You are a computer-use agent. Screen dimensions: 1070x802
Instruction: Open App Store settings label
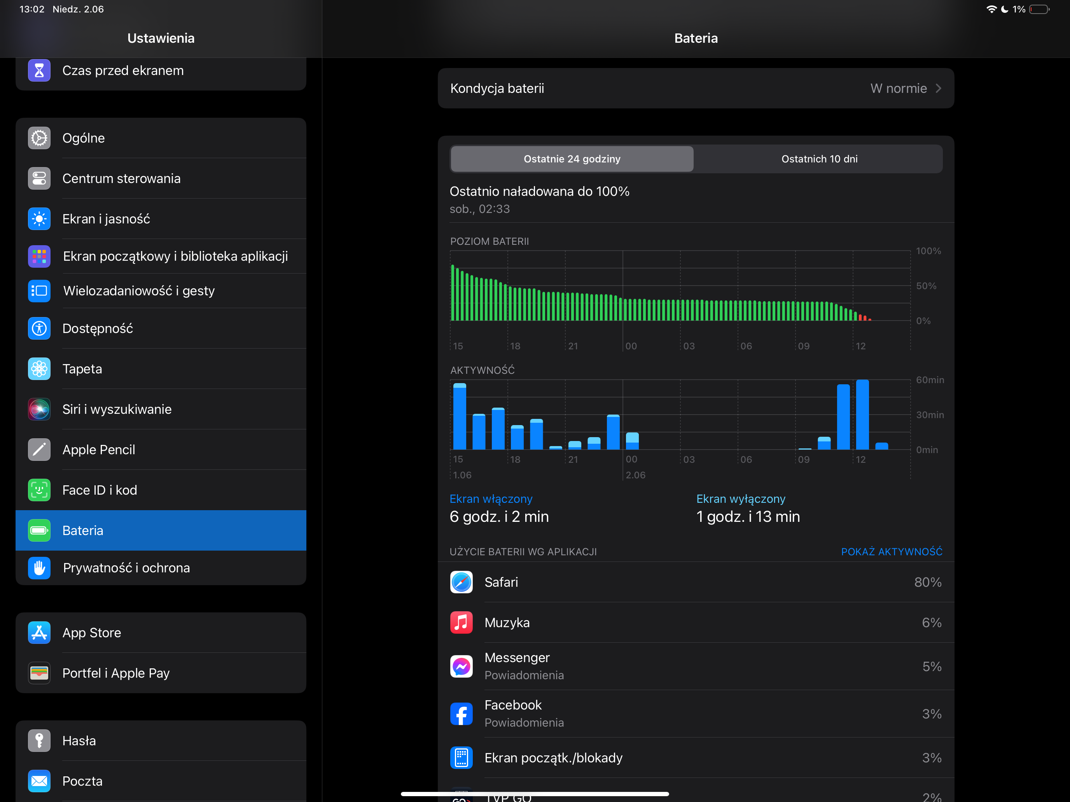(x=92, y=633)
